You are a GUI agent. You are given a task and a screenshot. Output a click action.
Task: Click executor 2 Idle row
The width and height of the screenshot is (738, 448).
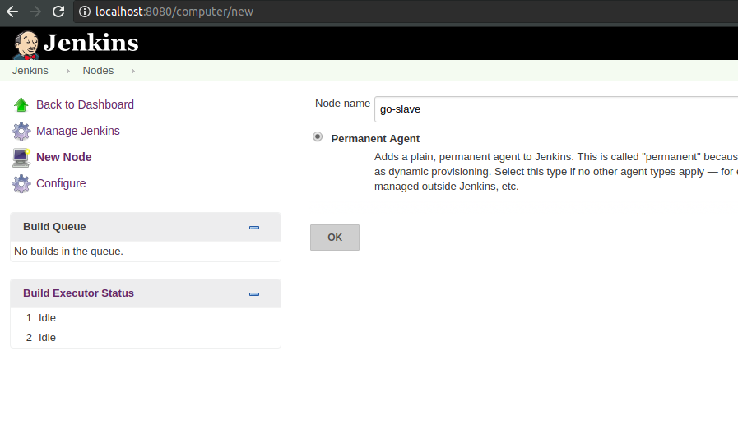(146, 338)
